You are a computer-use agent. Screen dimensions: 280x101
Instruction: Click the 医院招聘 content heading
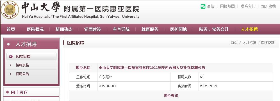pyautogui.click(x=75, y=43)
